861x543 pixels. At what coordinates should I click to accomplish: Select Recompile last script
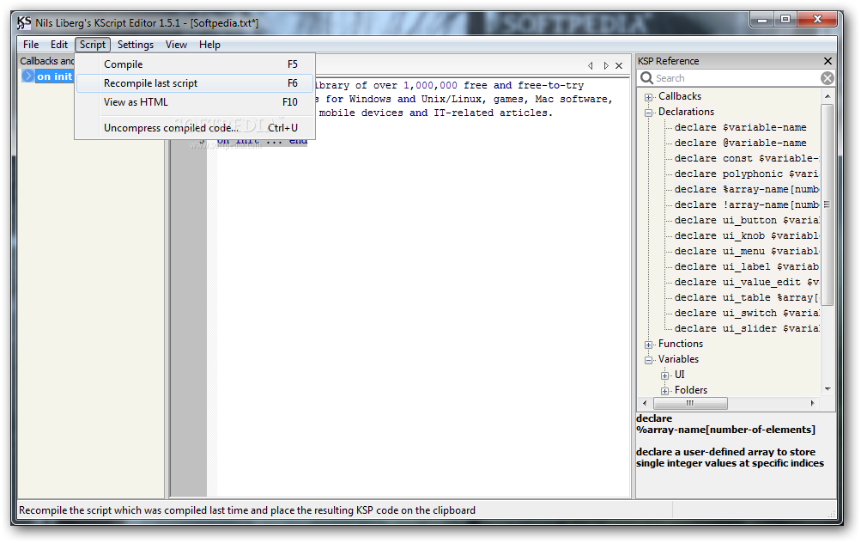click(195, 83)
